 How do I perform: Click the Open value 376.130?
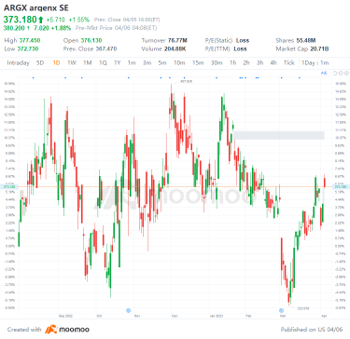coord(91,40)
